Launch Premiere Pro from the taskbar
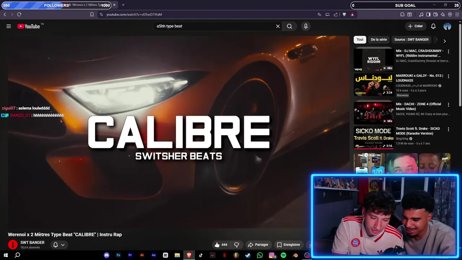 [130, 255]
